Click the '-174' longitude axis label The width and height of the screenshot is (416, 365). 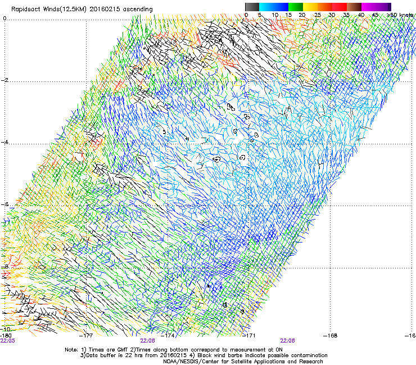pyautogui.click(x=168, y=336)
